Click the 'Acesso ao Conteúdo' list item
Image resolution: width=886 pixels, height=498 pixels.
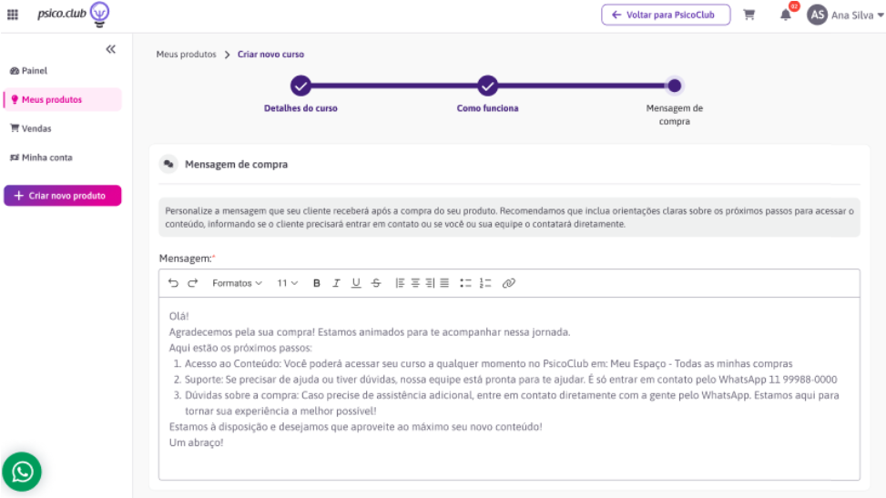point(488,363)
